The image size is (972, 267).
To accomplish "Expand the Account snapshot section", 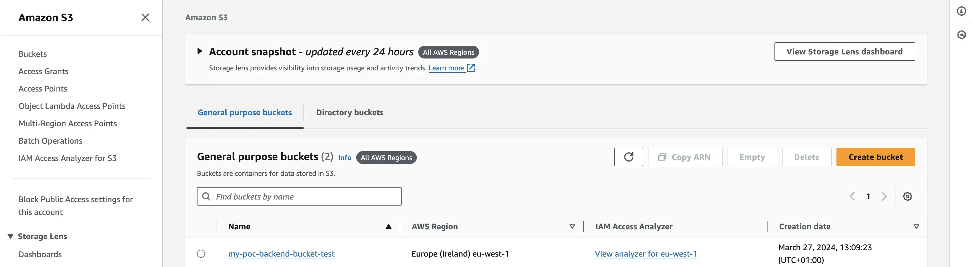I will point(200,51).
